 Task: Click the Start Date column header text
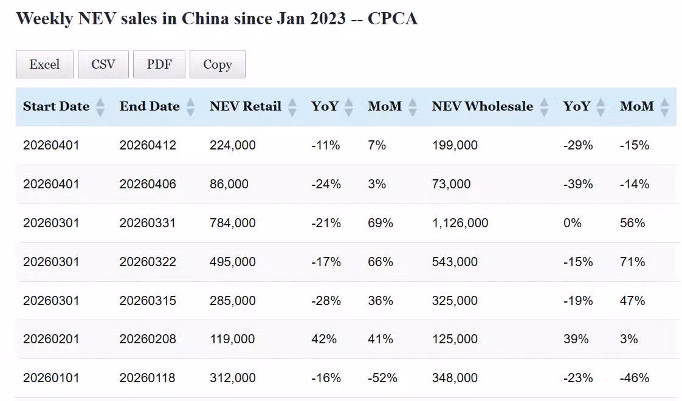tap(56, 106)
